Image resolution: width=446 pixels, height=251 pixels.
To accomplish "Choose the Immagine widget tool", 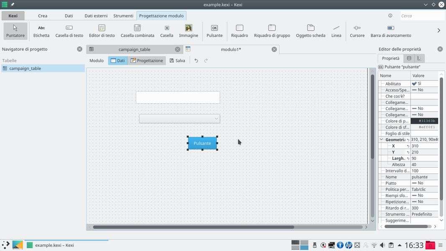I will (189, 31).
